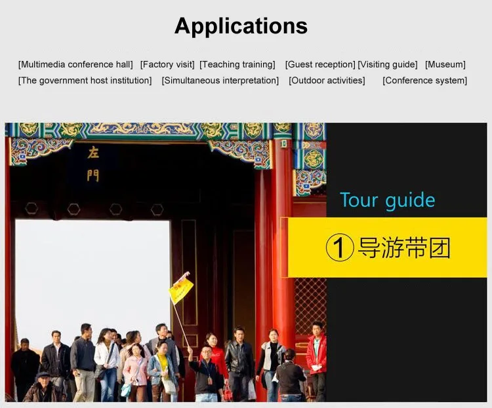Click the [Conference system] tag
Screen dimensions: 492x408
coord(425,81)
